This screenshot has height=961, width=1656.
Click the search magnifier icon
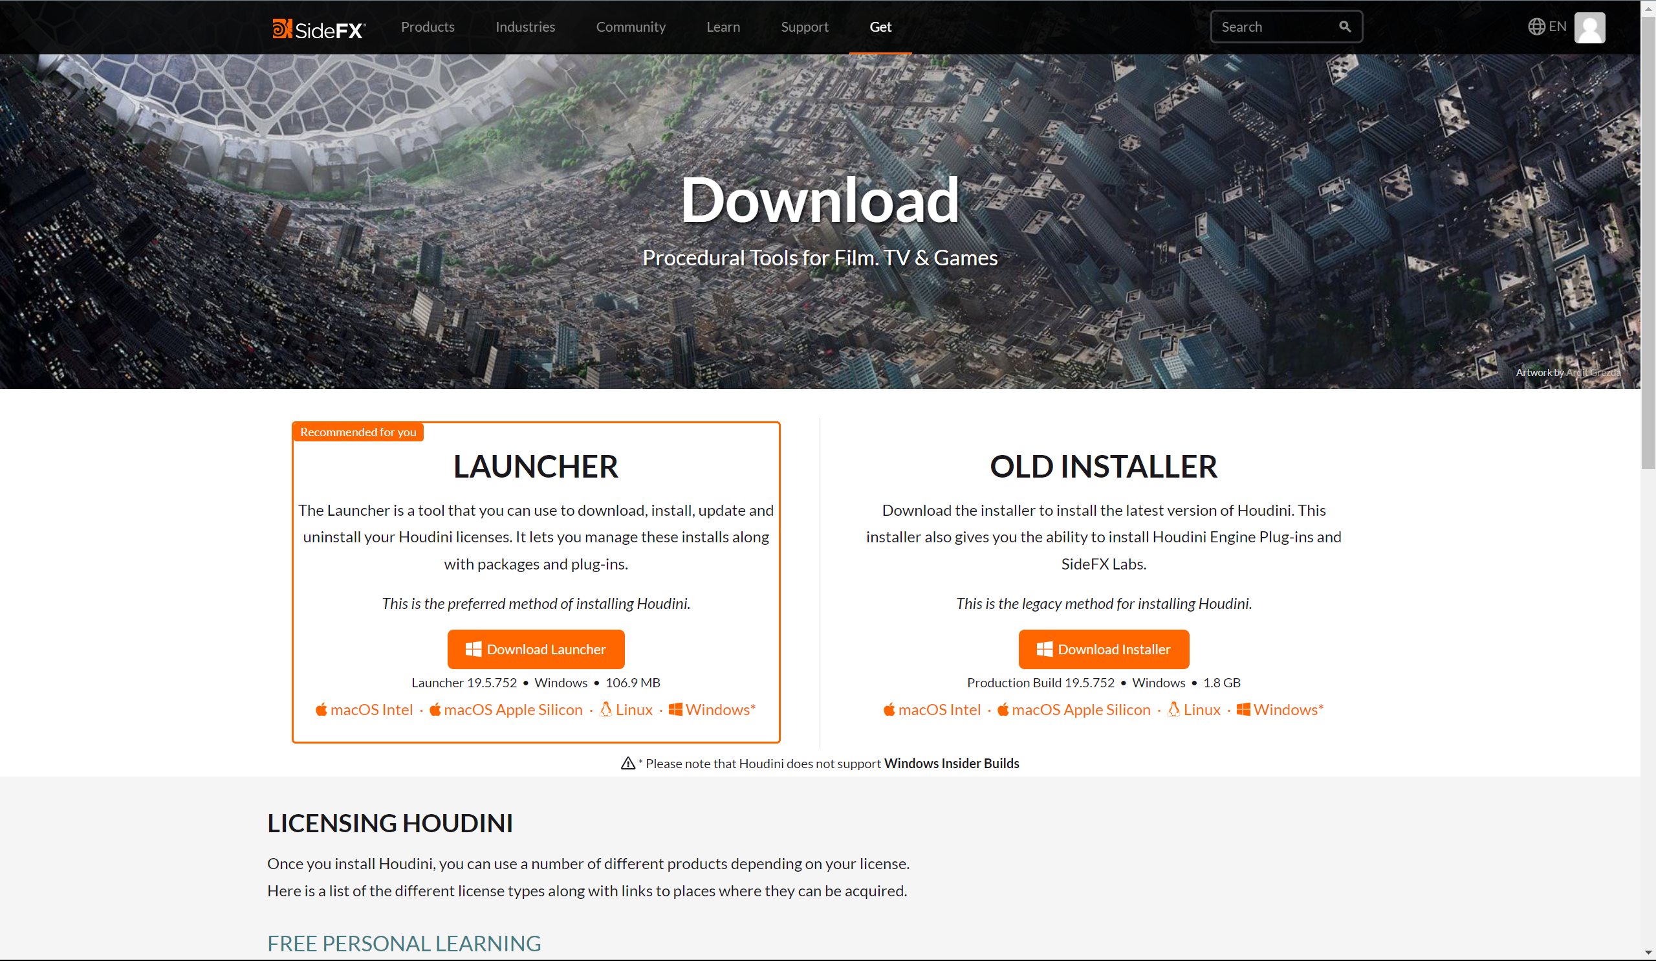pyautogui.click(x=1344, y=27)
